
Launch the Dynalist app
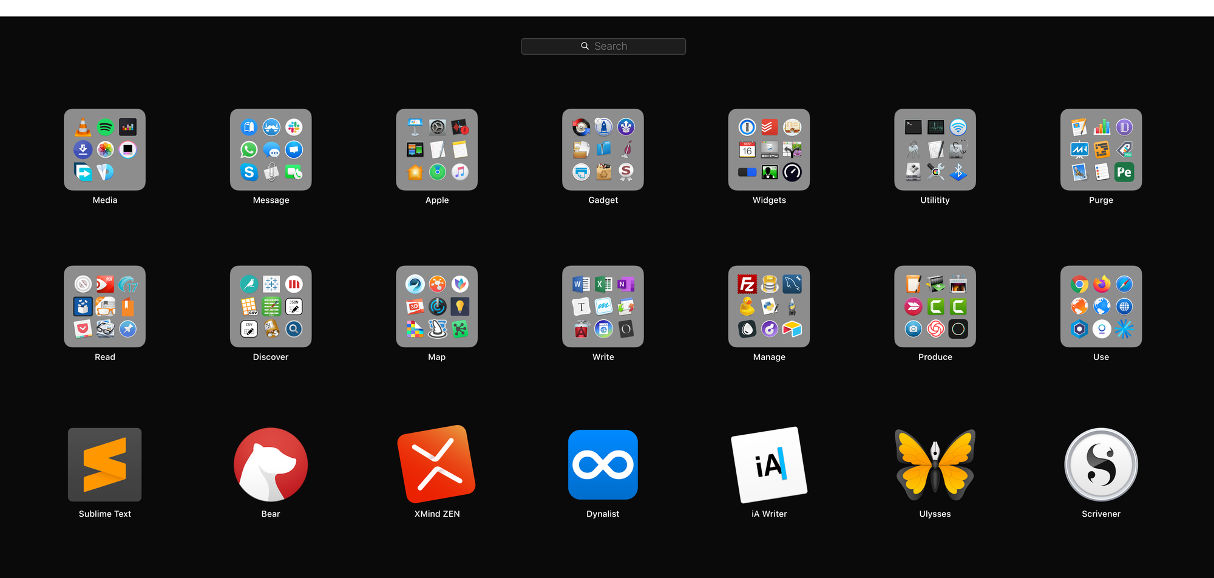(603, 464)
